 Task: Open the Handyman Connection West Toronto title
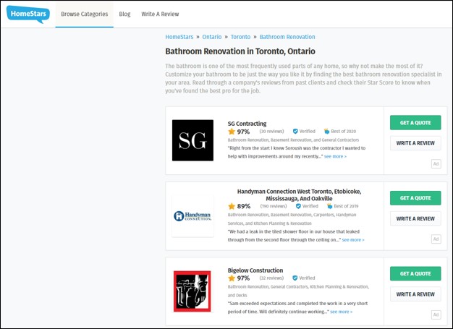click(x=299, y=195)
